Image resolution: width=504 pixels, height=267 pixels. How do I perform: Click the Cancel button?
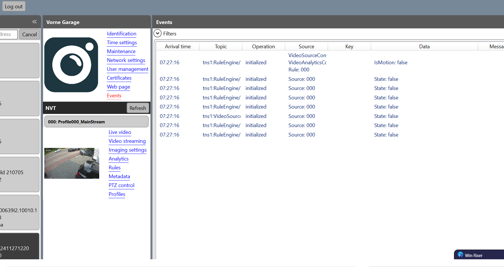point(29,34)
